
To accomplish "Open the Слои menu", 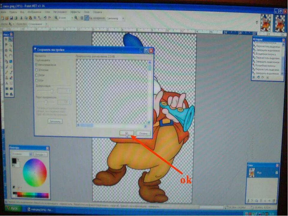I will (47, 12).
